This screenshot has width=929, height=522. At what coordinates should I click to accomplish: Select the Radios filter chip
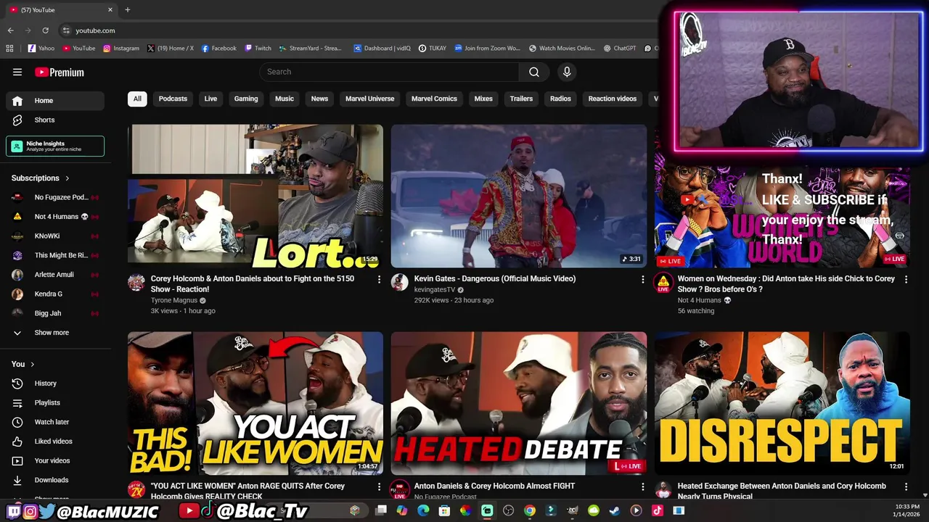560,99
